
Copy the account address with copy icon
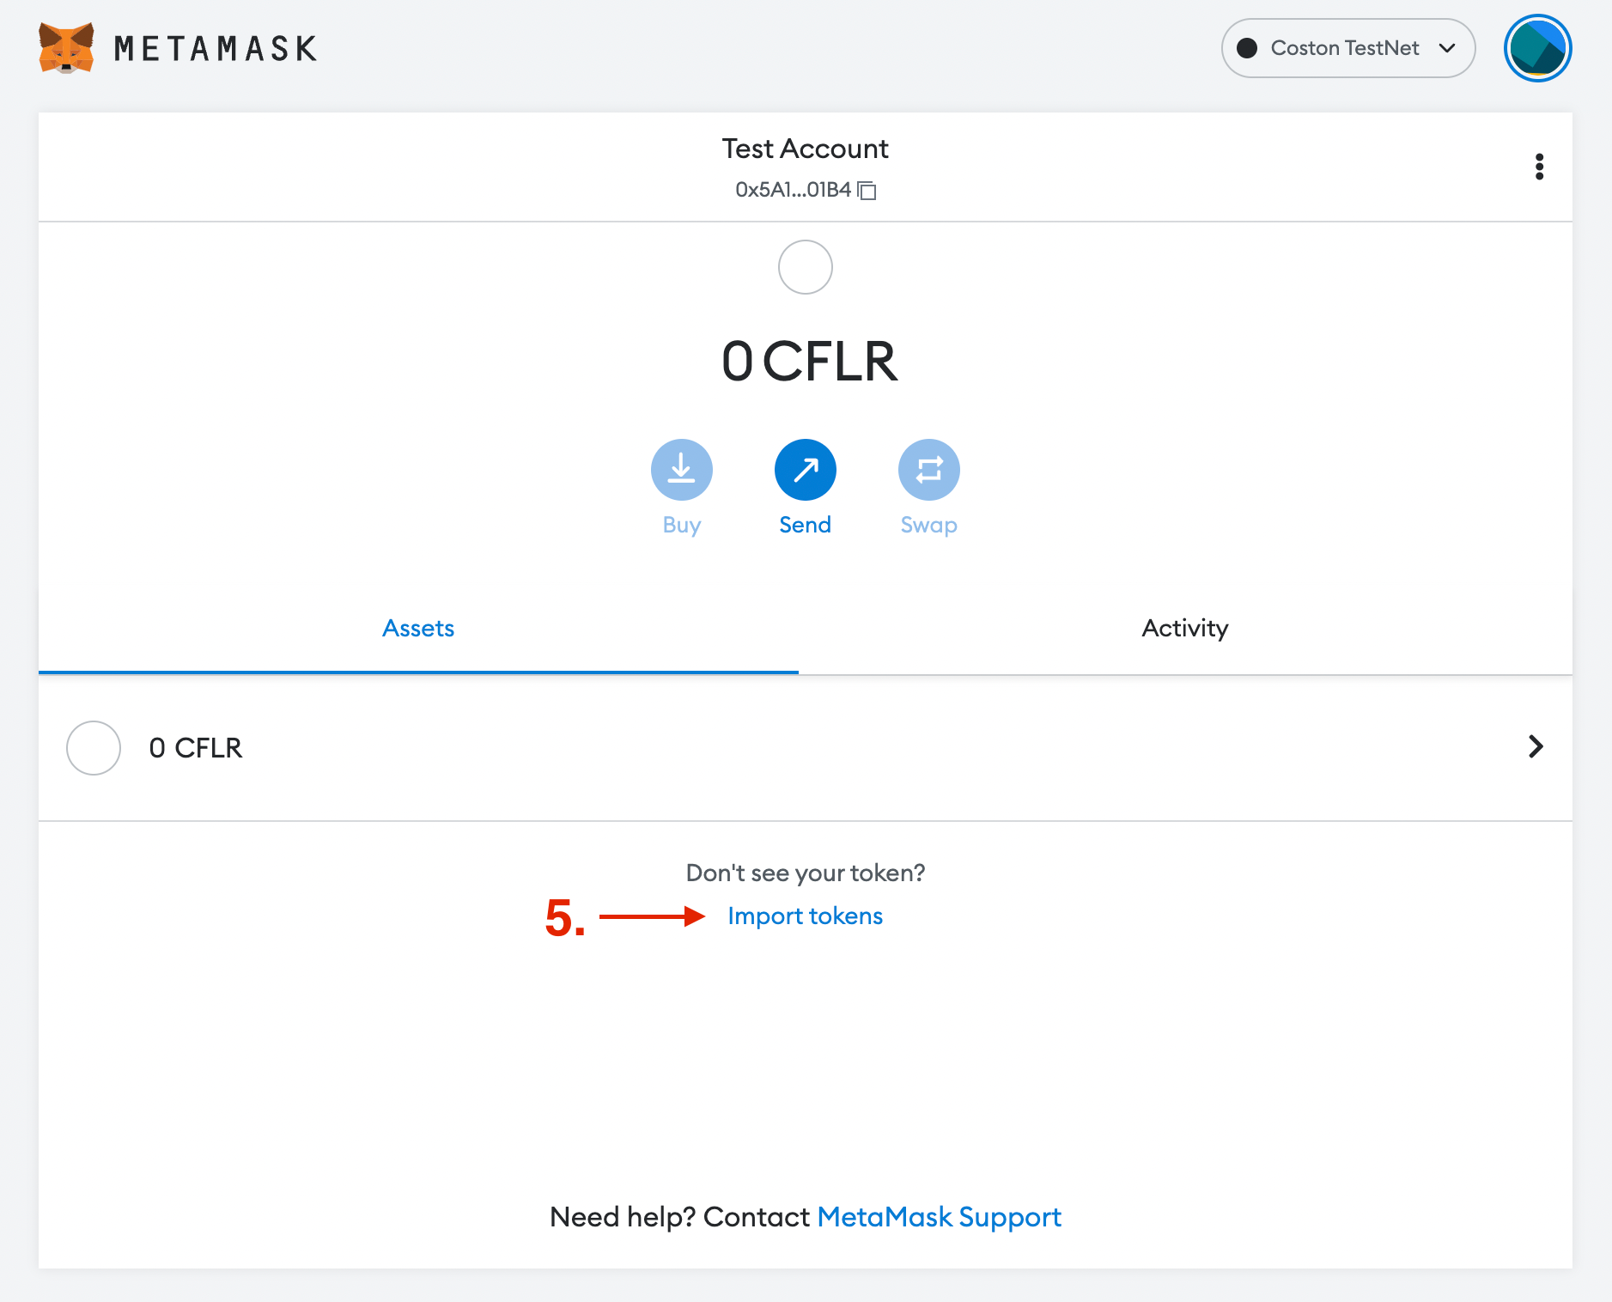(x=867, y=190)
